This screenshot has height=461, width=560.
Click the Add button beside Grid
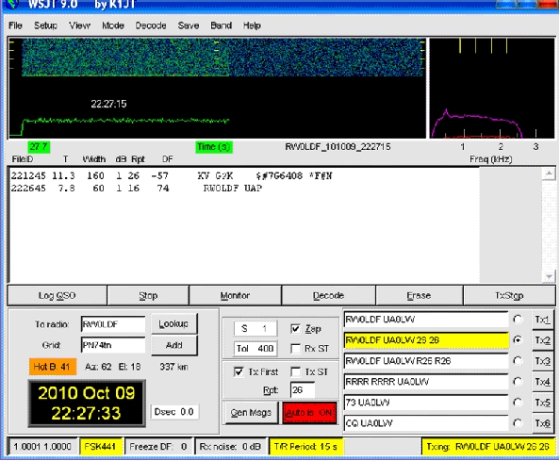coord(173,345)
